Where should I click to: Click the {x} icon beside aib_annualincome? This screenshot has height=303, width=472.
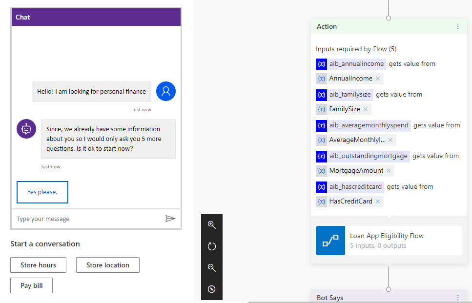(321, 64)
